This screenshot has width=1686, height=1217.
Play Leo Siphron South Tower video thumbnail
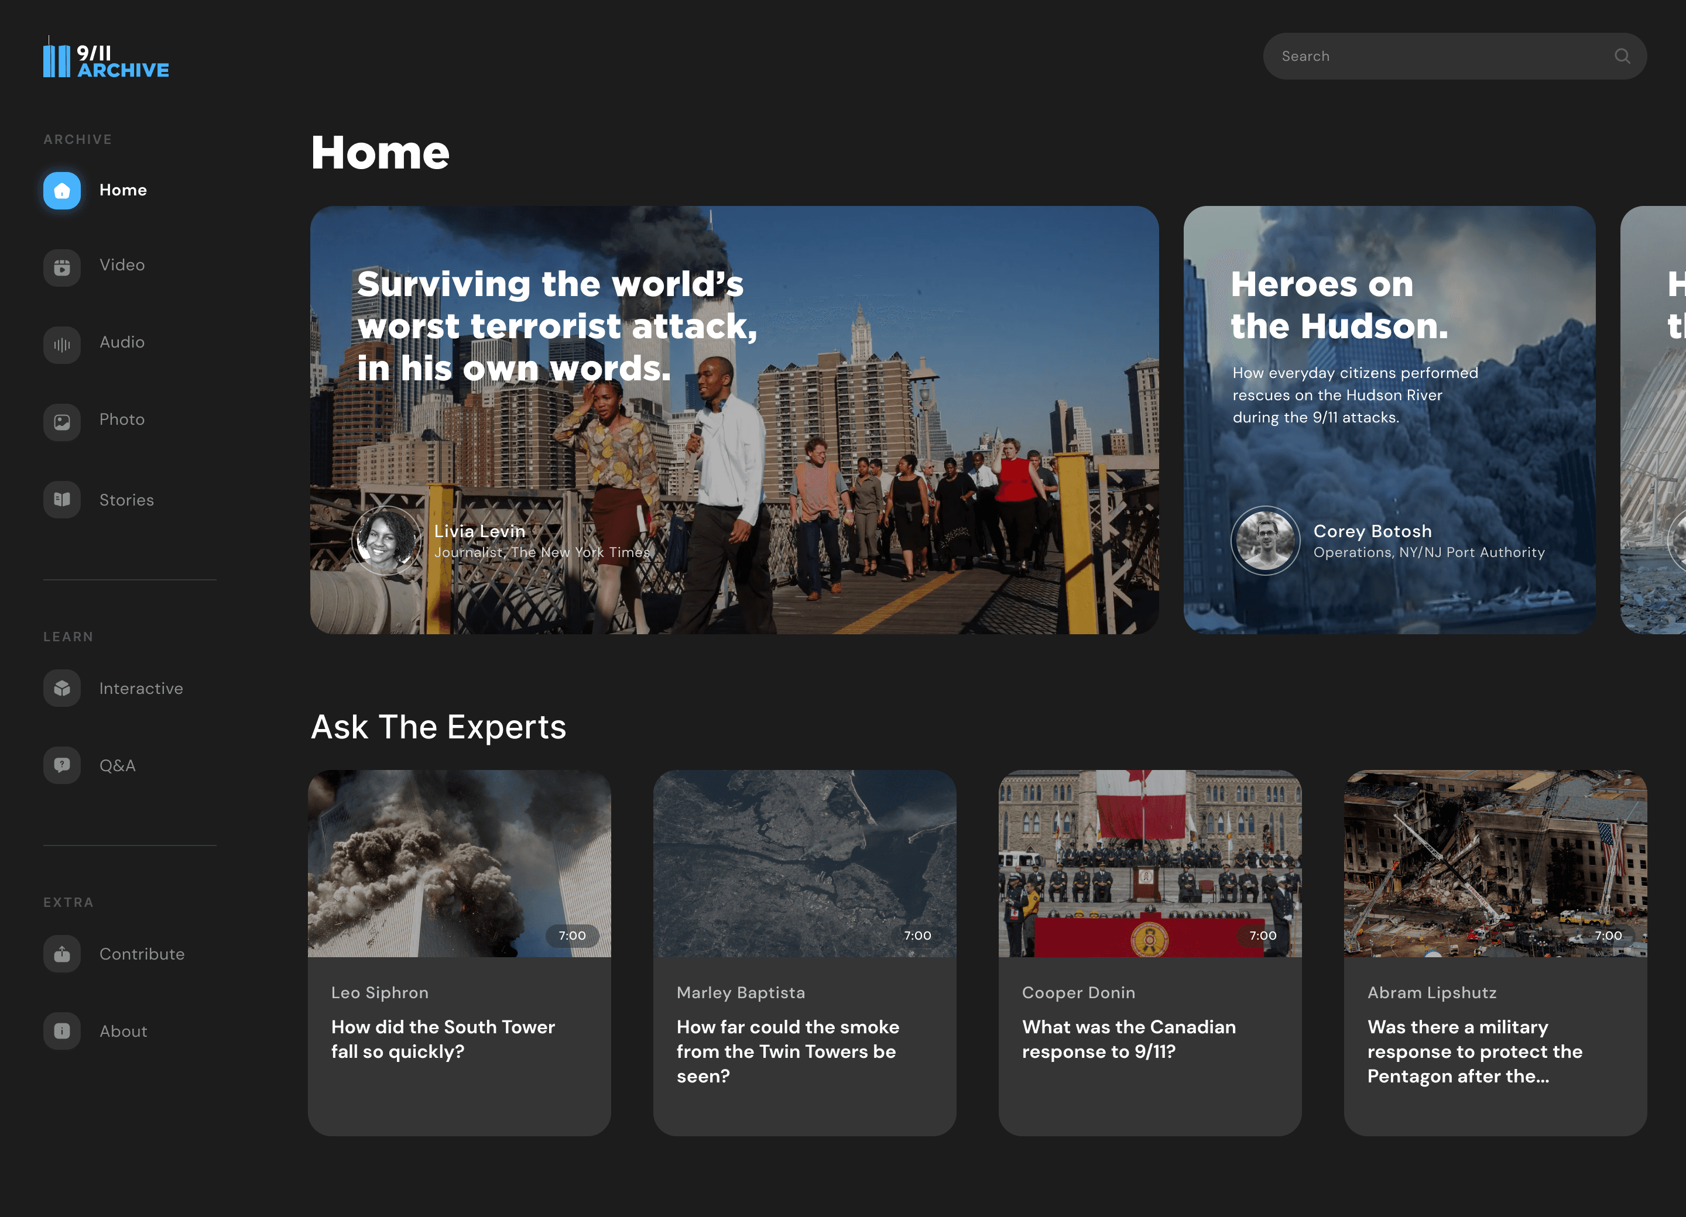coord(458,864)
